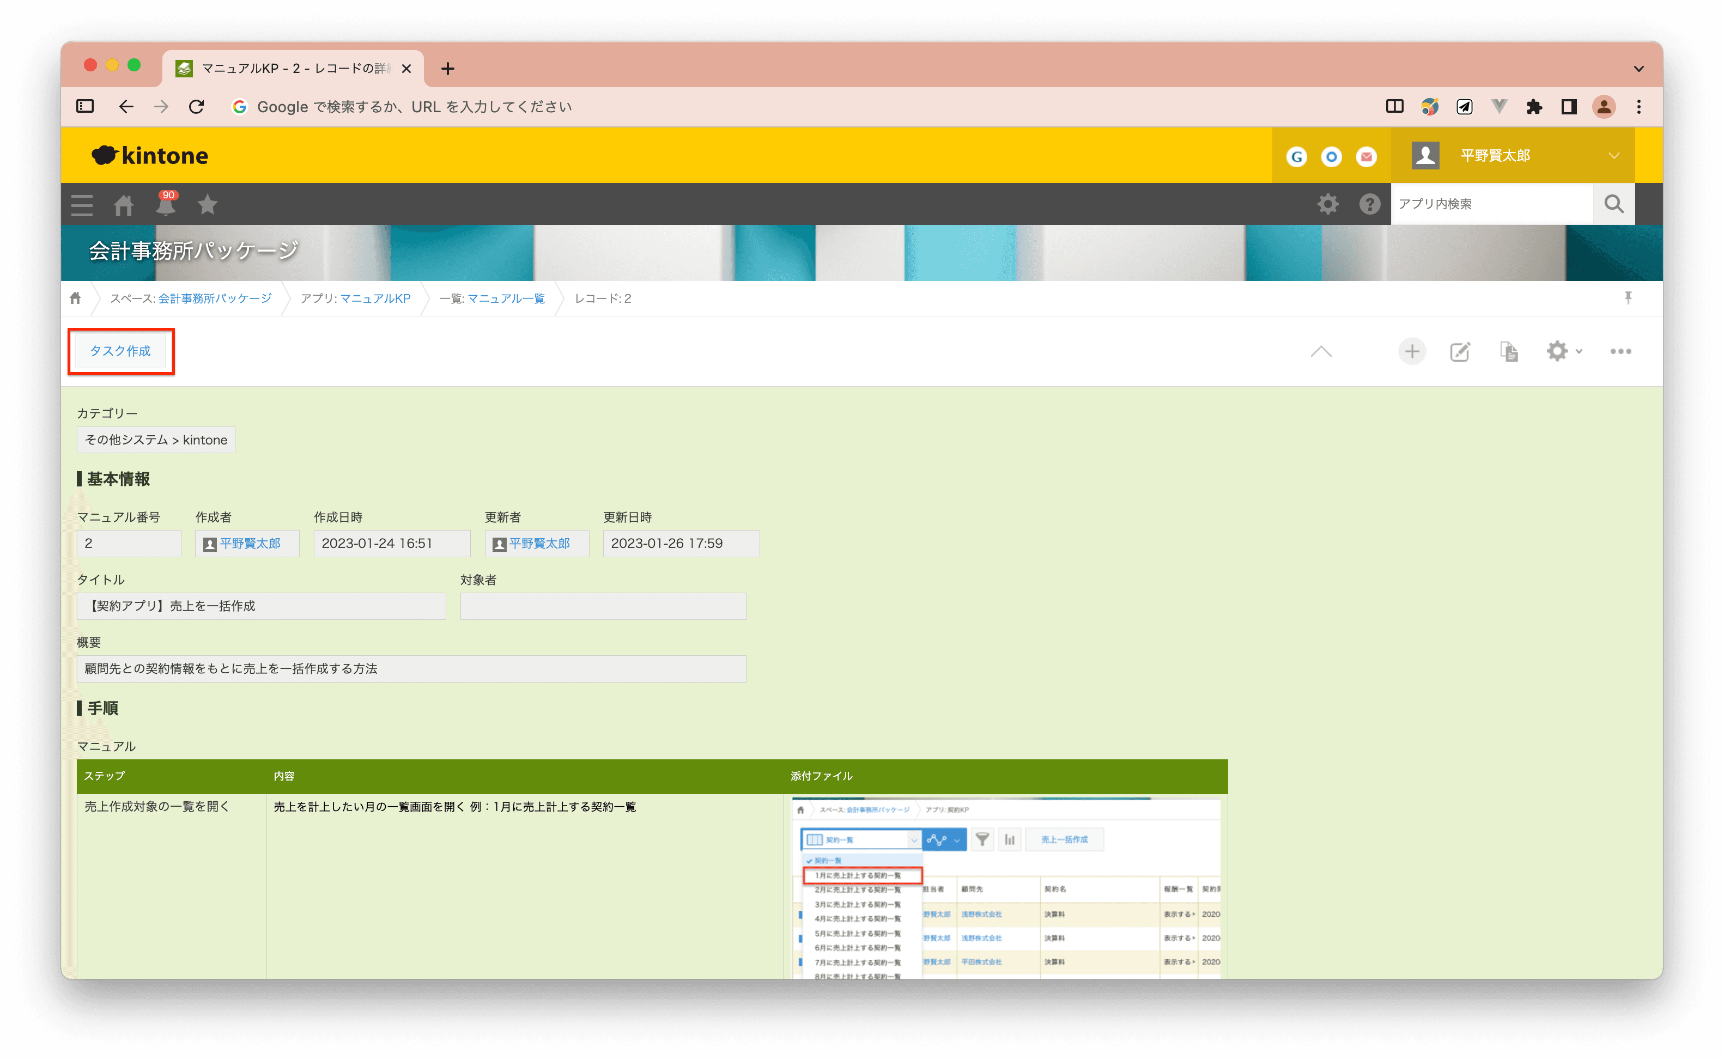Select the マニュアルKP browser tab
This screenshot has height=1060, width=1724.
[293, 69]
